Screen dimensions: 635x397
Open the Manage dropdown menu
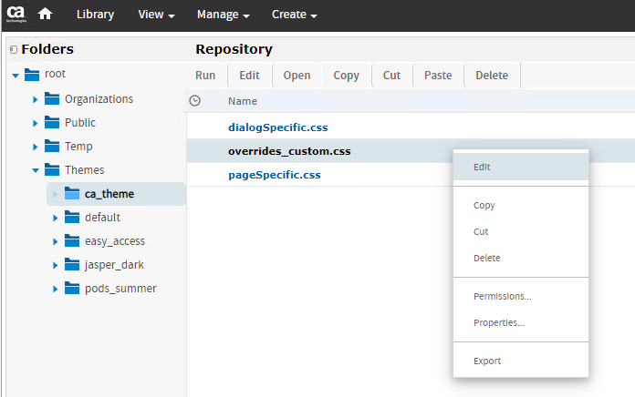click(223, 15)
